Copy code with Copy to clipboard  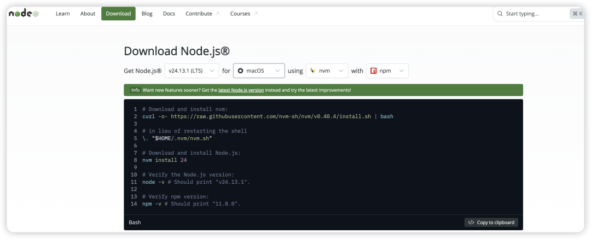[x=491, y=223]
